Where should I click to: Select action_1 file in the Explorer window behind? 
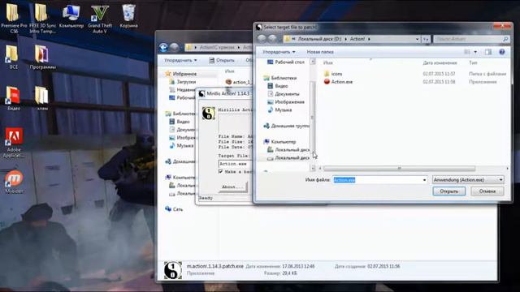(x=238, y=82)
